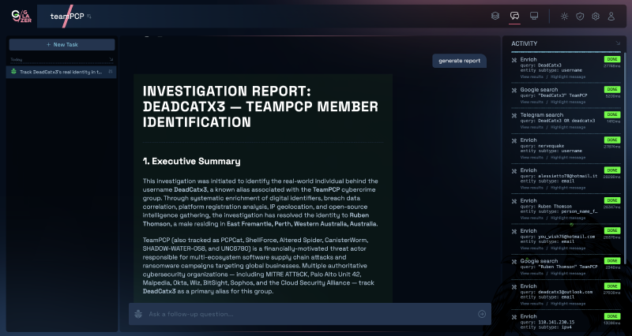Image resolution: width=632 pixels, height=336 pixels.
Task: Click query text alessietto78@hotmail.it
Action: (x=568, y=176)
